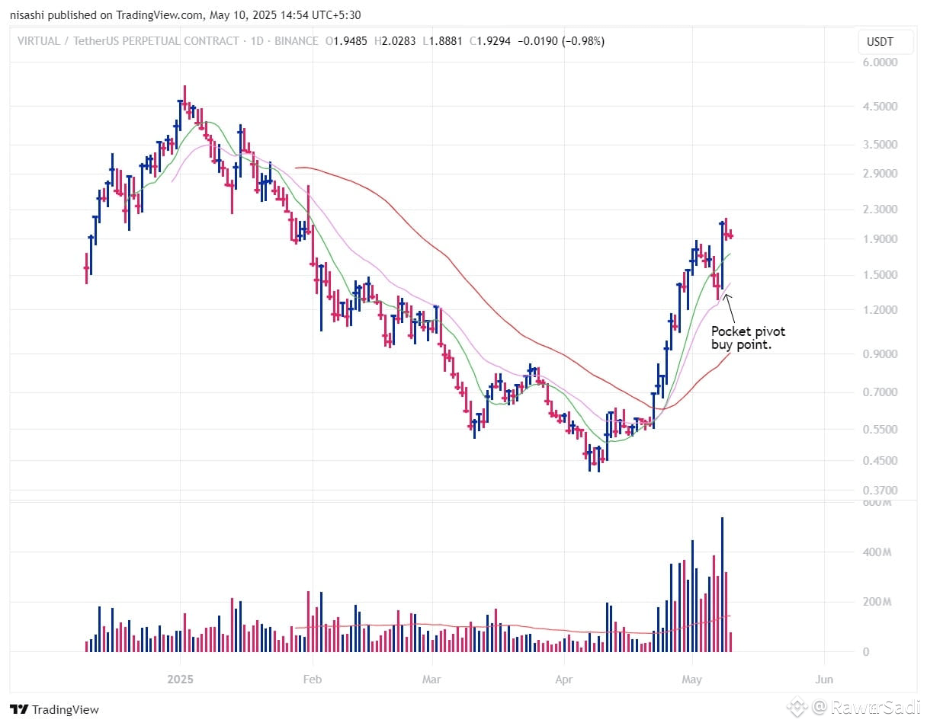Viewport: 927px width, 726px height.
Task: Click the low value L1.8881 in legend
Action: (x=444, y=41)
